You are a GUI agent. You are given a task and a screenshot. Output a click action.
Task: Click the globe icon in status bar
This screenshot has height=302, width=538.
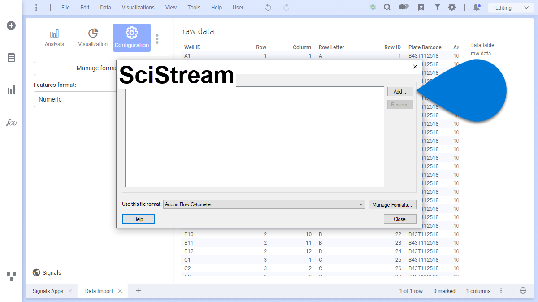click(523, 290)
